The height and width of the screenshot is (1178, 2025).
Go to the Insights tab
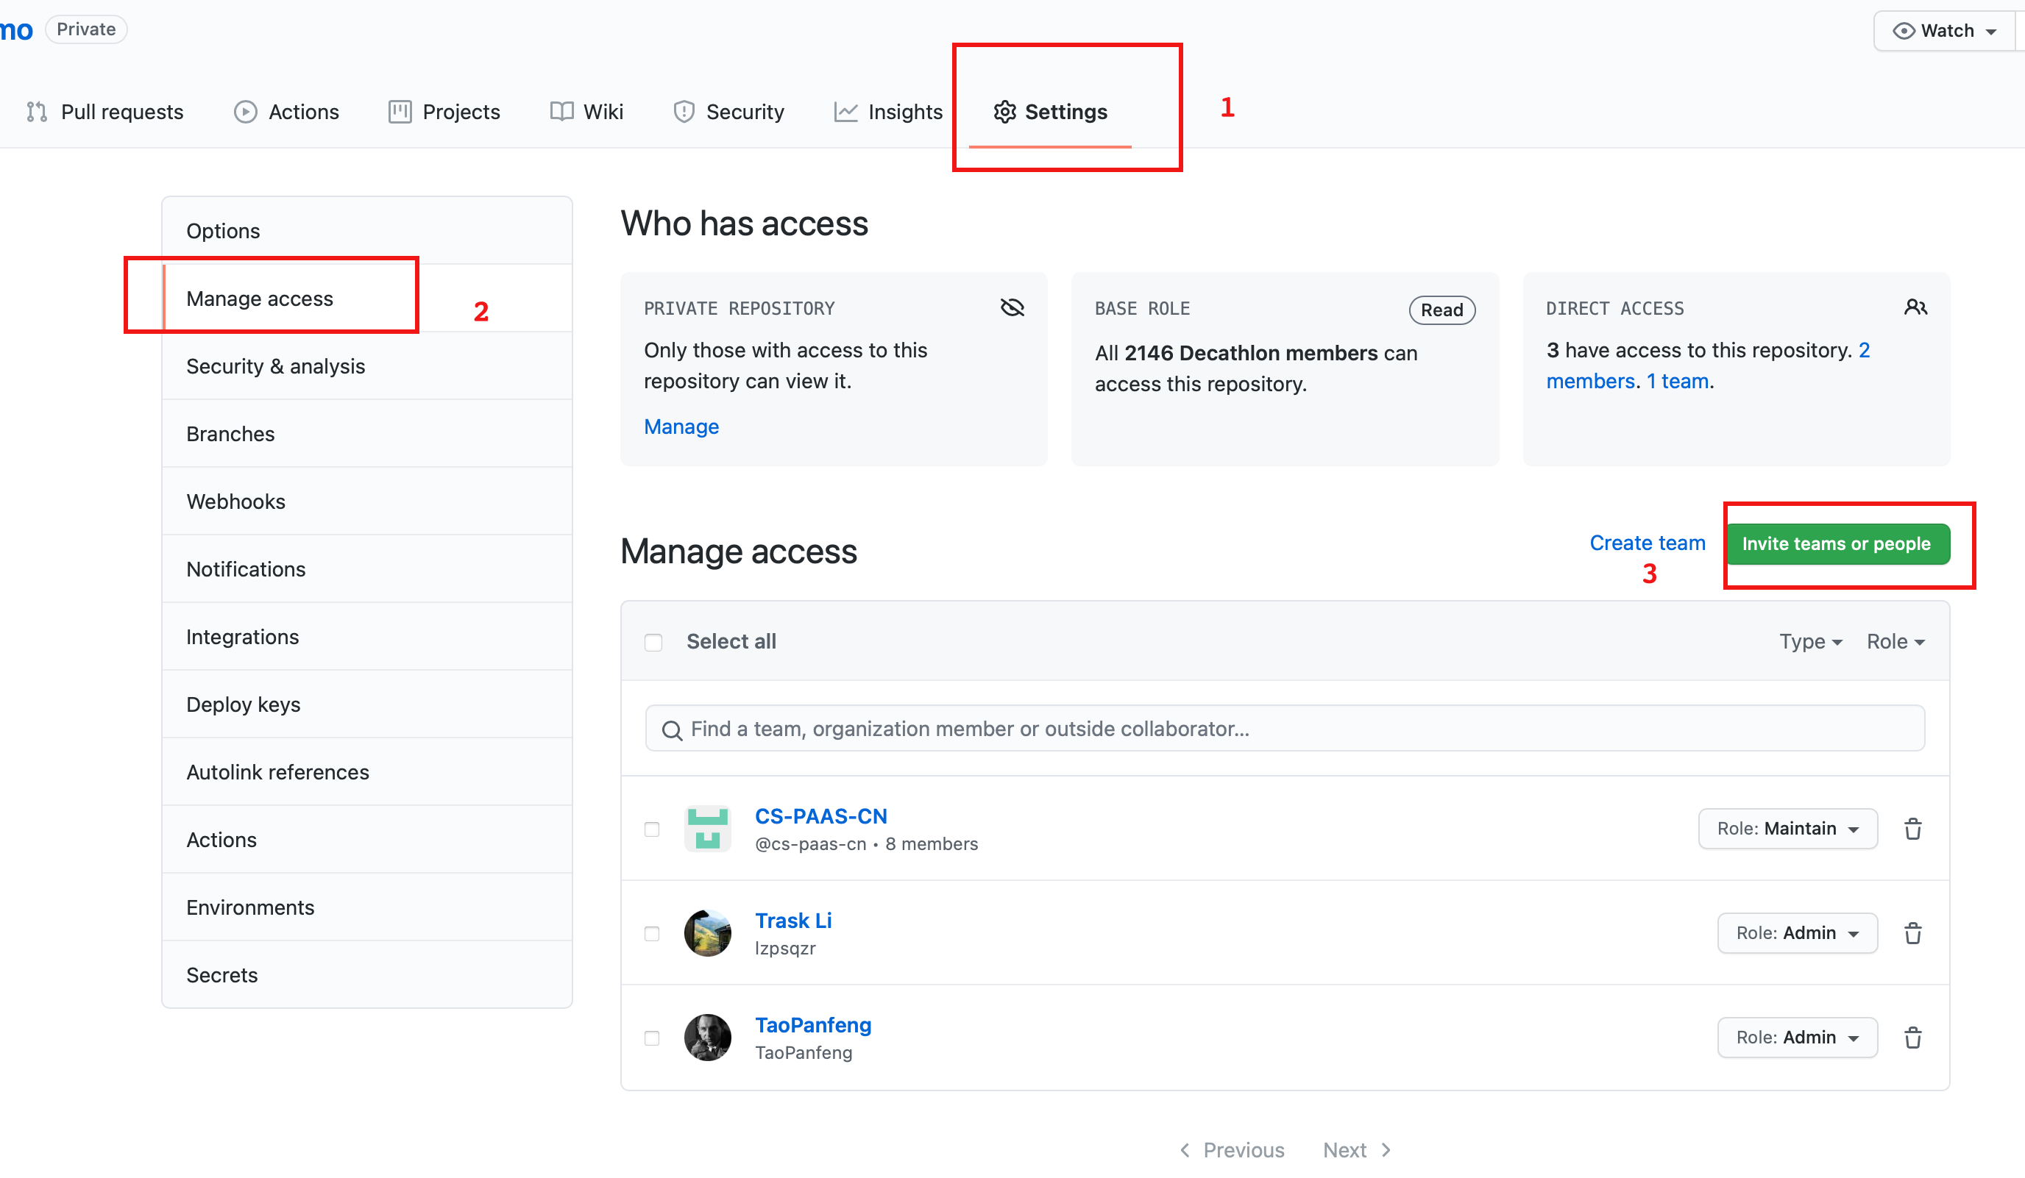coord(888,112)
